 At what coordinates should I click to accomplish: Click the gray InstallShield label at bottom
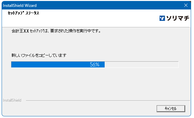(12, 100)
